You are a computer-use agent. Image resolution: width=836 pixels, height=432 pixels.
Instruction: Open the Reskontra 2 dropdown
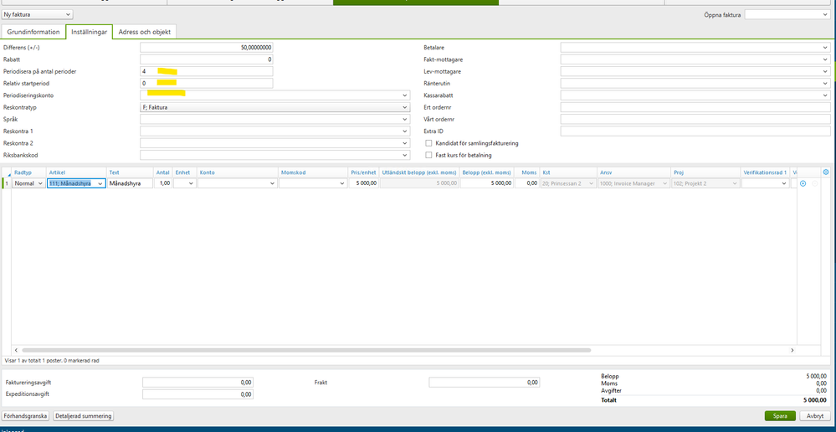[275, 142]
